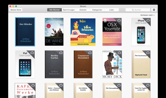Download Faust zweiter Teil via cloud icon

pyautogui.click(x=148, y=85)
